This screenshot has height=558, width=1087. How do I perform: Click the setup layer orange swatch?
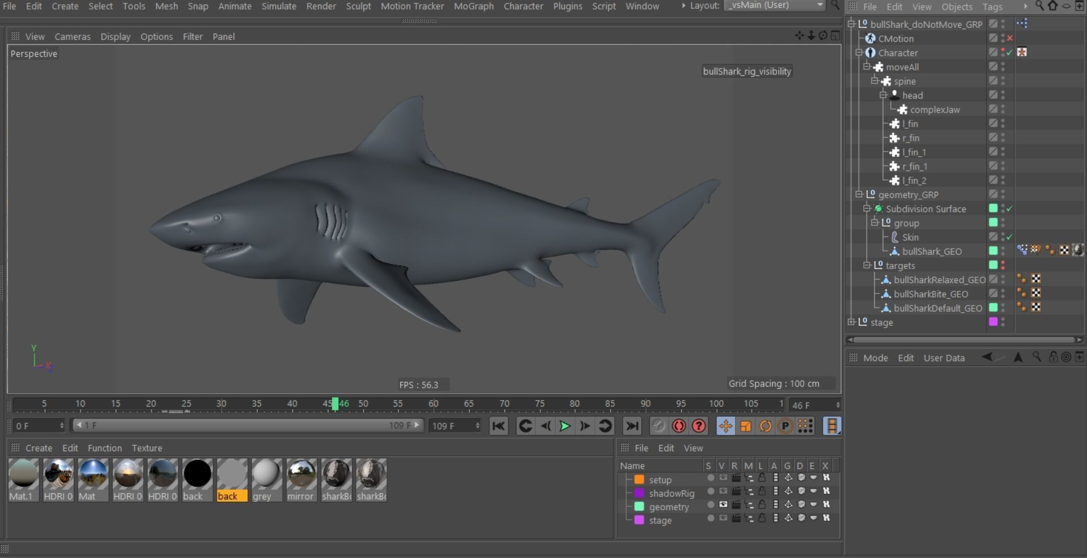tap(639, 480)
